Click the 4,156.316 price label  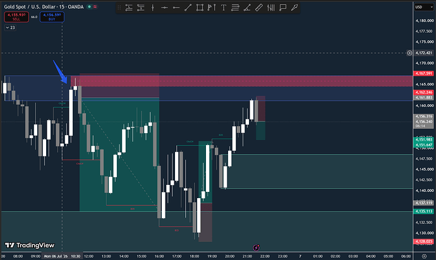click(424, 116)
